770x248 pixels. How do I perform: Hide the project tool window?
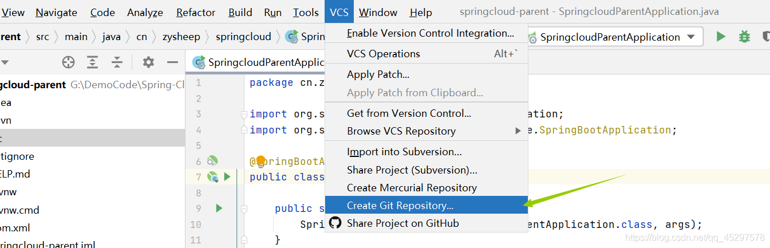172,62
